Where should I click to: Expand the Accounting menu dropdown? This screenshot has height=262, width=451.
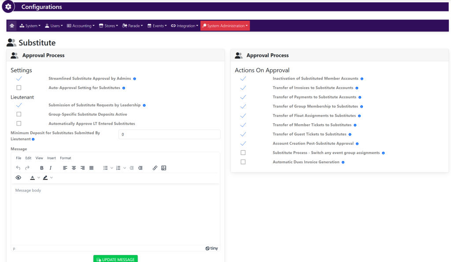(x=81, y=26)
